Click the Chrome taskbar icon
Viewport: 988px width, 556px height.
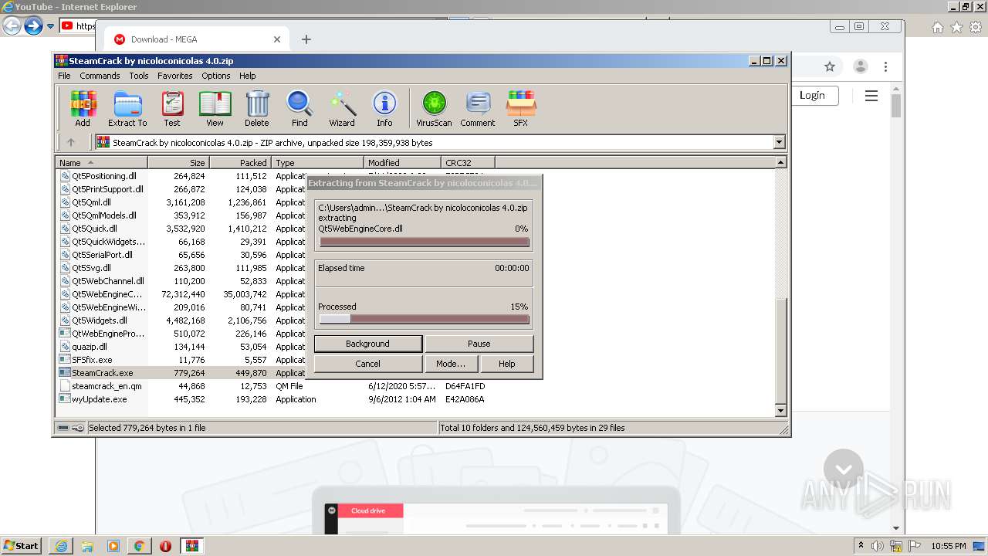point(139,546)
